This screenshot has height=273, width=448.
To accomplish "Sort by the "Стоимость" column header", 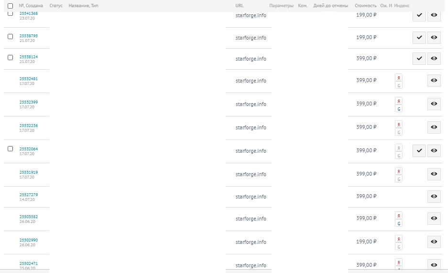I will point(366,6).
